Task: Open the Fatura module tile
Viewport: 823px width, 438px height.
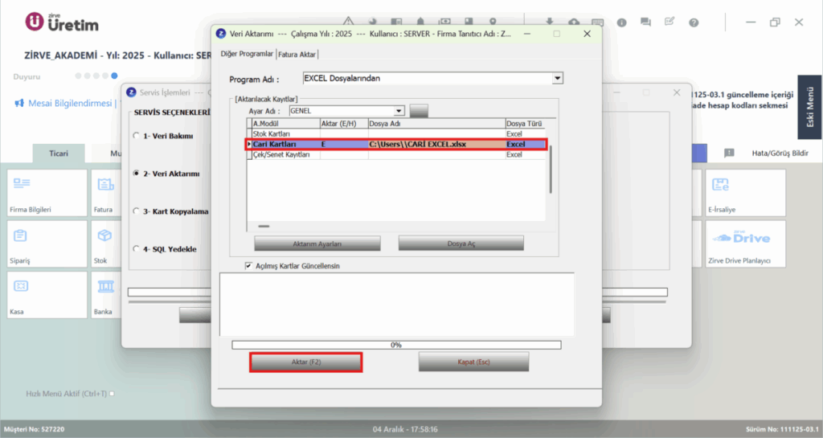Action: (x=106, y=193)
